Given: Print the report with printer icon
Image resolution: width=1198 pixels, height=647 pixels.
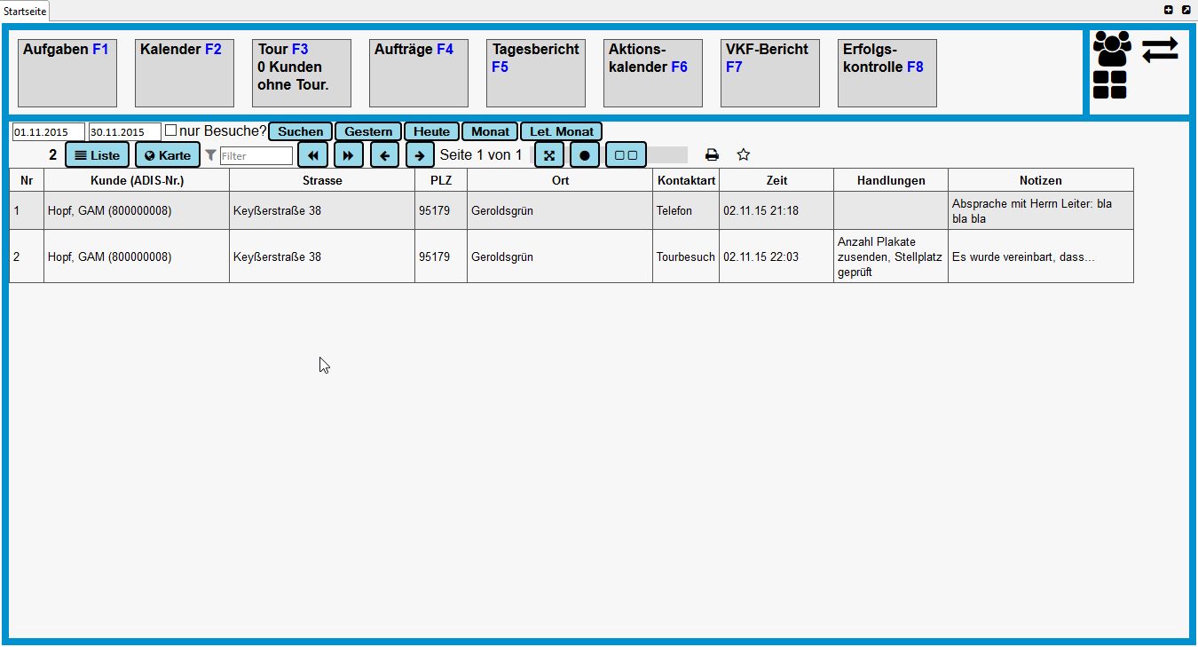Looking at the screenshot, I should tap(712, 155).
